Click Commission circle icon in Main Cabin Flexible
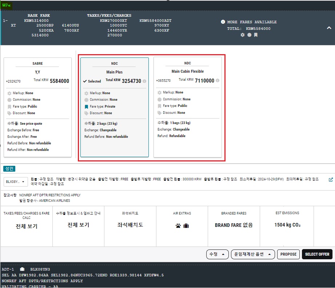The image size is (335, 288). [x=159, y=99]
